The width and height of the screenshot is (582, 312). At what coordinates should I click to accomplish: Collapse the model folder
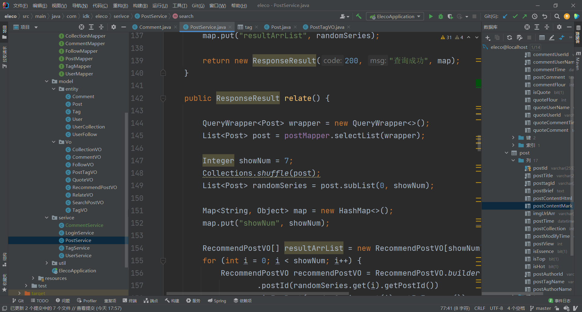[47, 81]
